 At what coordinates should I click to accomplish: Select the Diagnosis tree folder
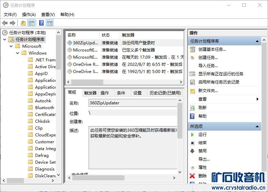(45, 169)
